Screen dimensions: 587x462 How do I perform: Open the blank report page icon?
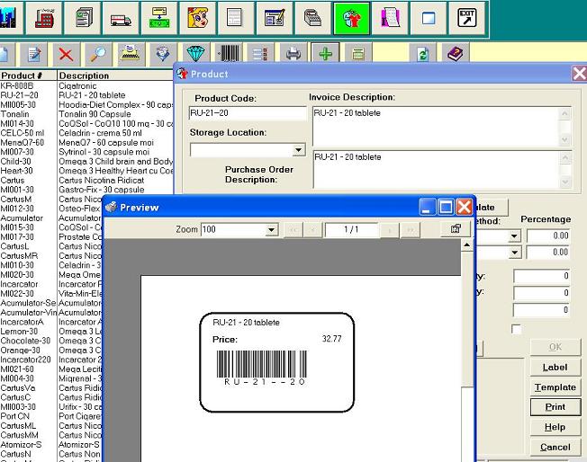[x=236, y=18]
